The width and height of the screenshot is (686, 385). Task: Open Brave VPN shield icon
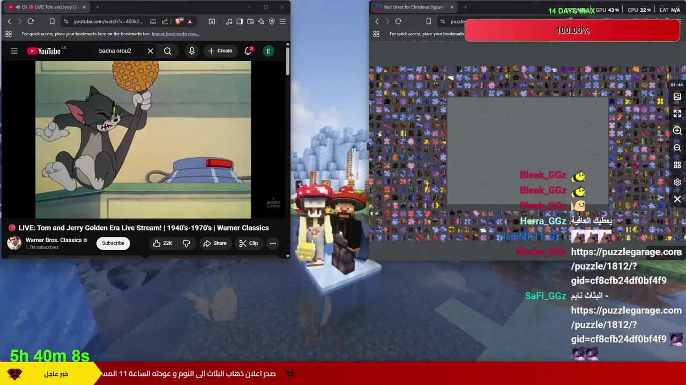tap(272, 21)
